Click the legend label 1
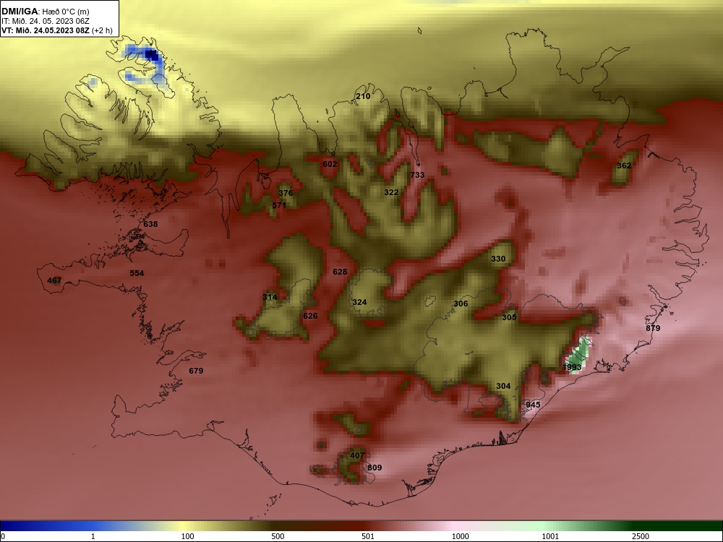Image resolution: width=723 pixels, height=542 pixels. click(93, 536)
